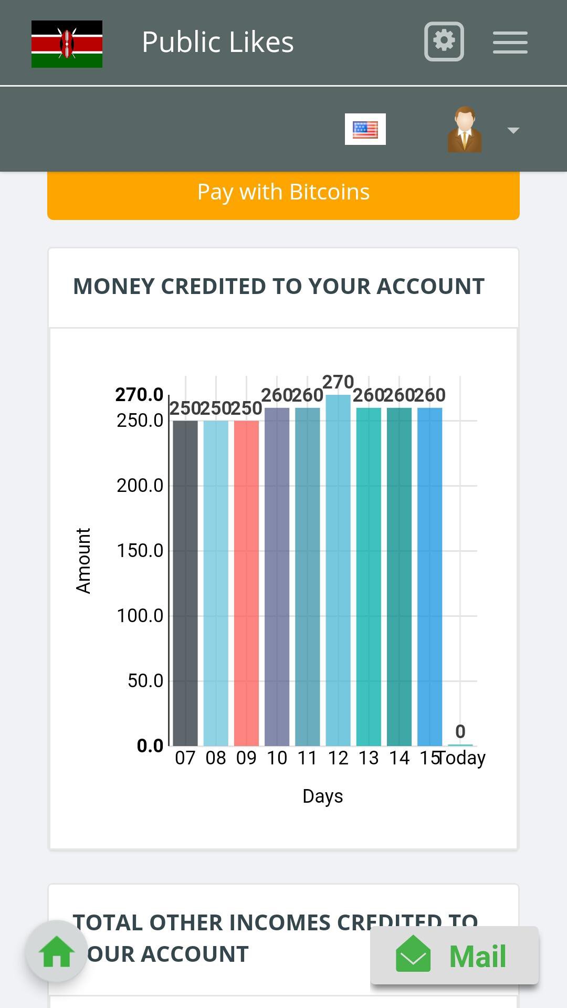Select the teal bar for day 13
The height and width of the screenshot is (1008, 567).
tap(369, 576)
